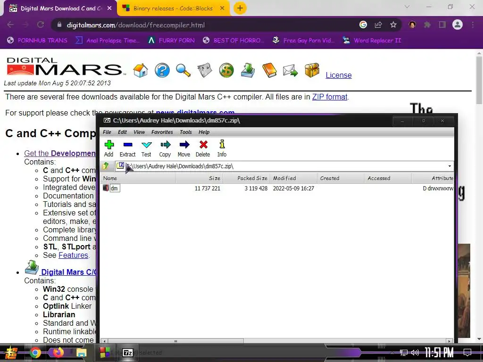
Task: Open the Favorites menu
Action: click(162, 132)
